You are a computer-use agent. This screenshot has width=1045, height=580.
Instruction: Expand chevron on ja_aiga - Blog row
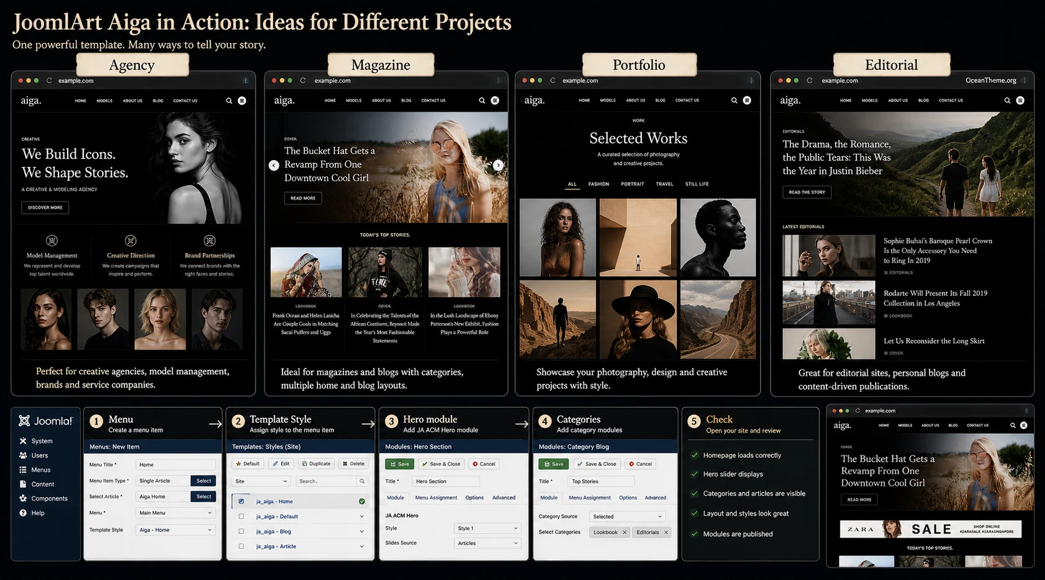[x=361, y=532]
